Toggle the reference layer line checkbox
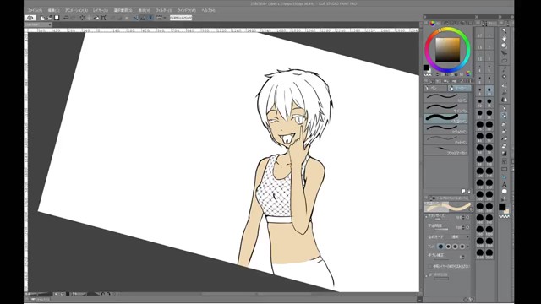 pos(430,267)
